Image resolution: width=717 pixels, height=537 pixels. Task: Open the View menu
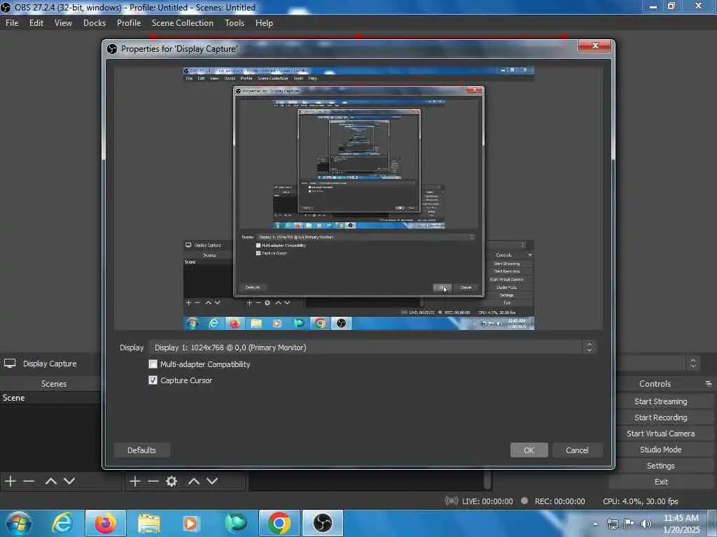pos(63,23)
